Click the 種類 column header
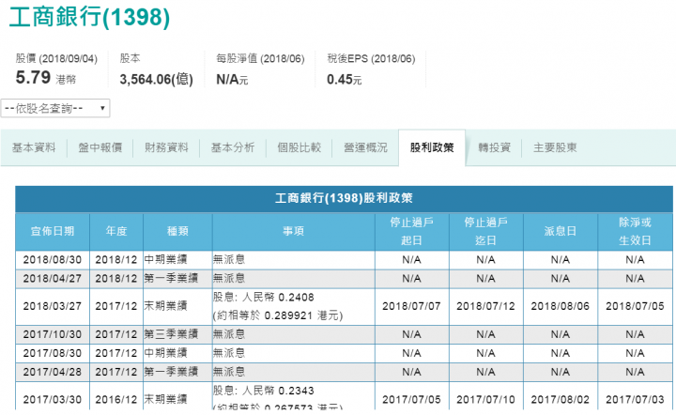 (177, 231)
